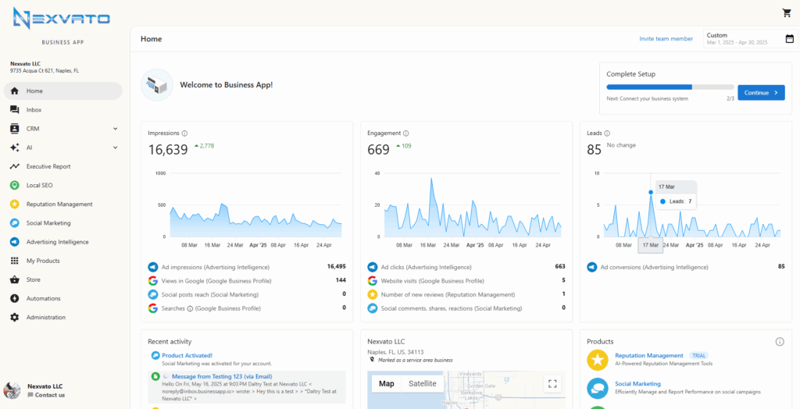Show Impressions info tooltip icon

[x=184, y=133]
